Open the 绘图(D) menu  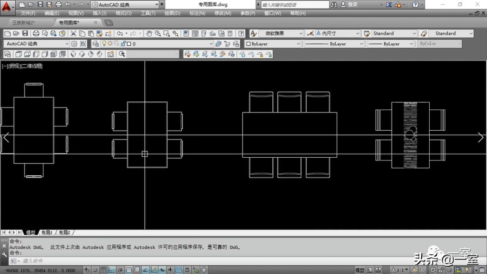pos(172,13)
